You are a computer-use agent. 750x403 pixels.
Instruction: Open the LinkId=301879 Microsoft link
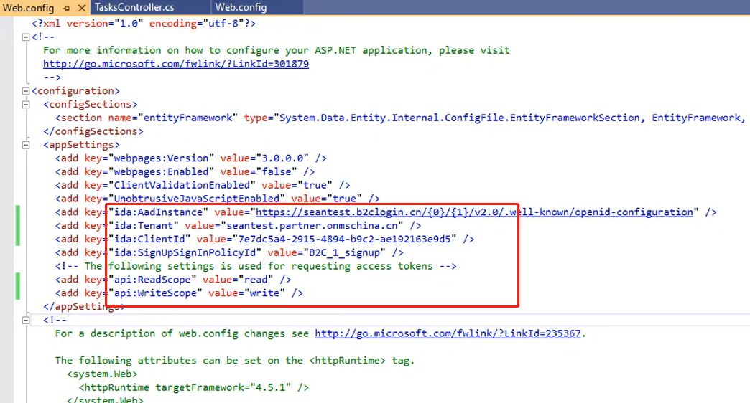pyautogui.click(x=176, y=64)
